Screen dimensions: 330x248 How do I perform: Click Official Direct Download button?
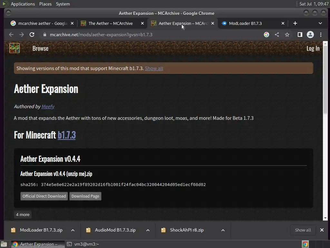pyautogui.click(x=44, y=196)
